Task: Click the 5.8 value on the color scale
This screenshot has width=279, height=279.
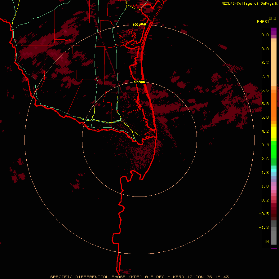Action: click(x=265, y=104)
